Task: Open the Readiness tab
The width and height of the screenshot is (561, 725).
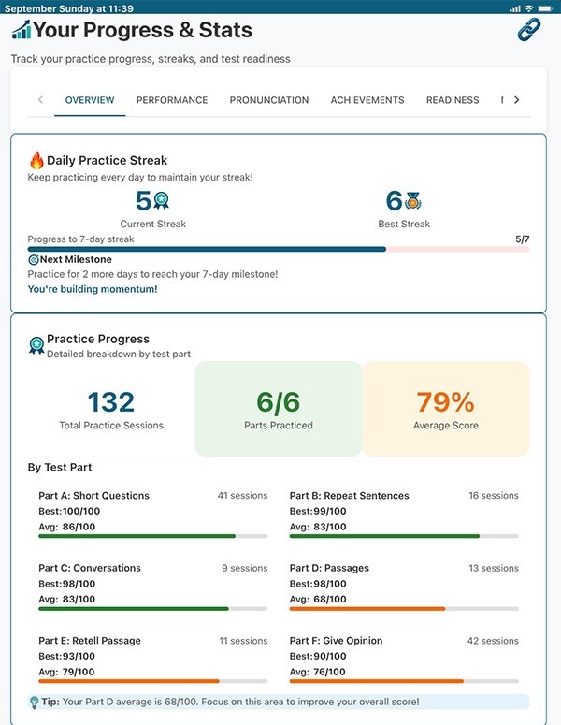Action: [453, 100]
